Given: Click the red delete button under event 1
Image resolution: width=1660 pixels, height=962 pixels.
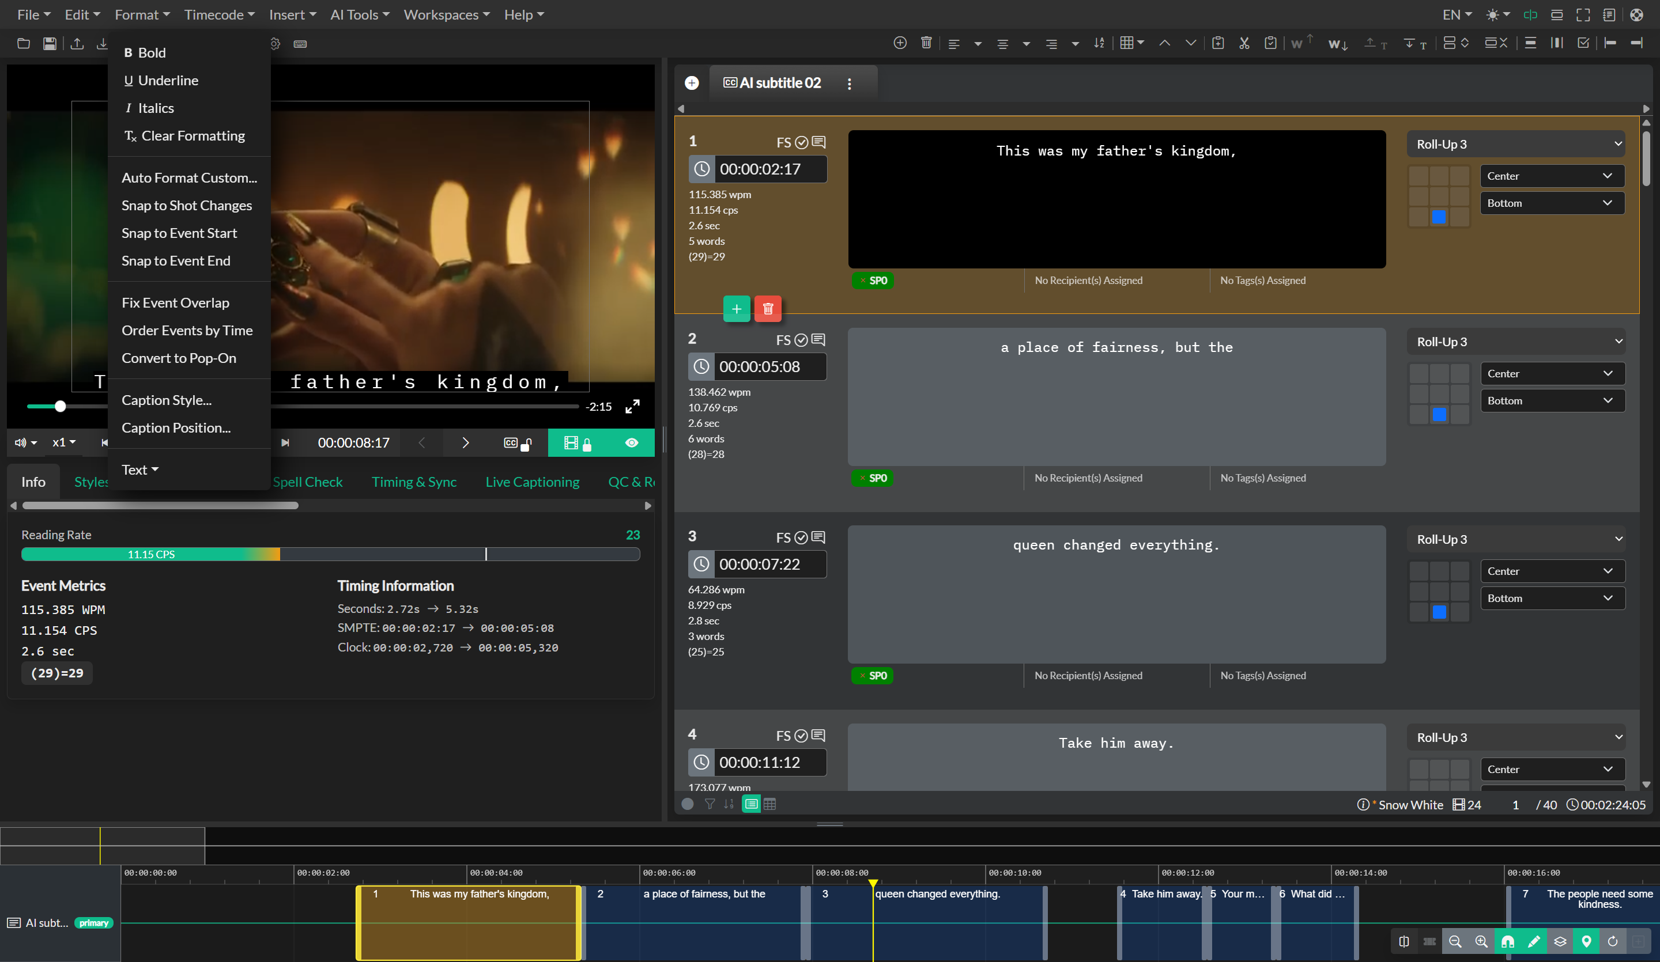Looking at the screenshot, I should click(x=768, y=309).
